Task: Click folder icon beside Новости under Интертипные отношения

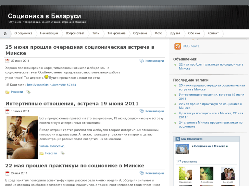Action: [x=41, y=153]
